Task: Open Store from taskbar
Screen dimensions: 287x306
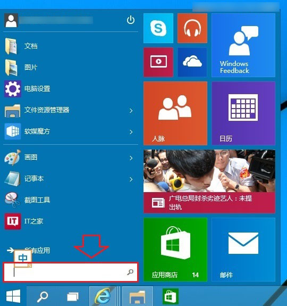Action: [x=171, y=296]
